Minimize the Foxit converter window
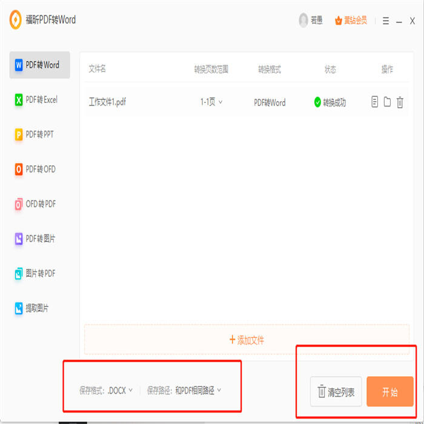The width and height of the screenshot is (424, 424). click(x=399, y=21)
